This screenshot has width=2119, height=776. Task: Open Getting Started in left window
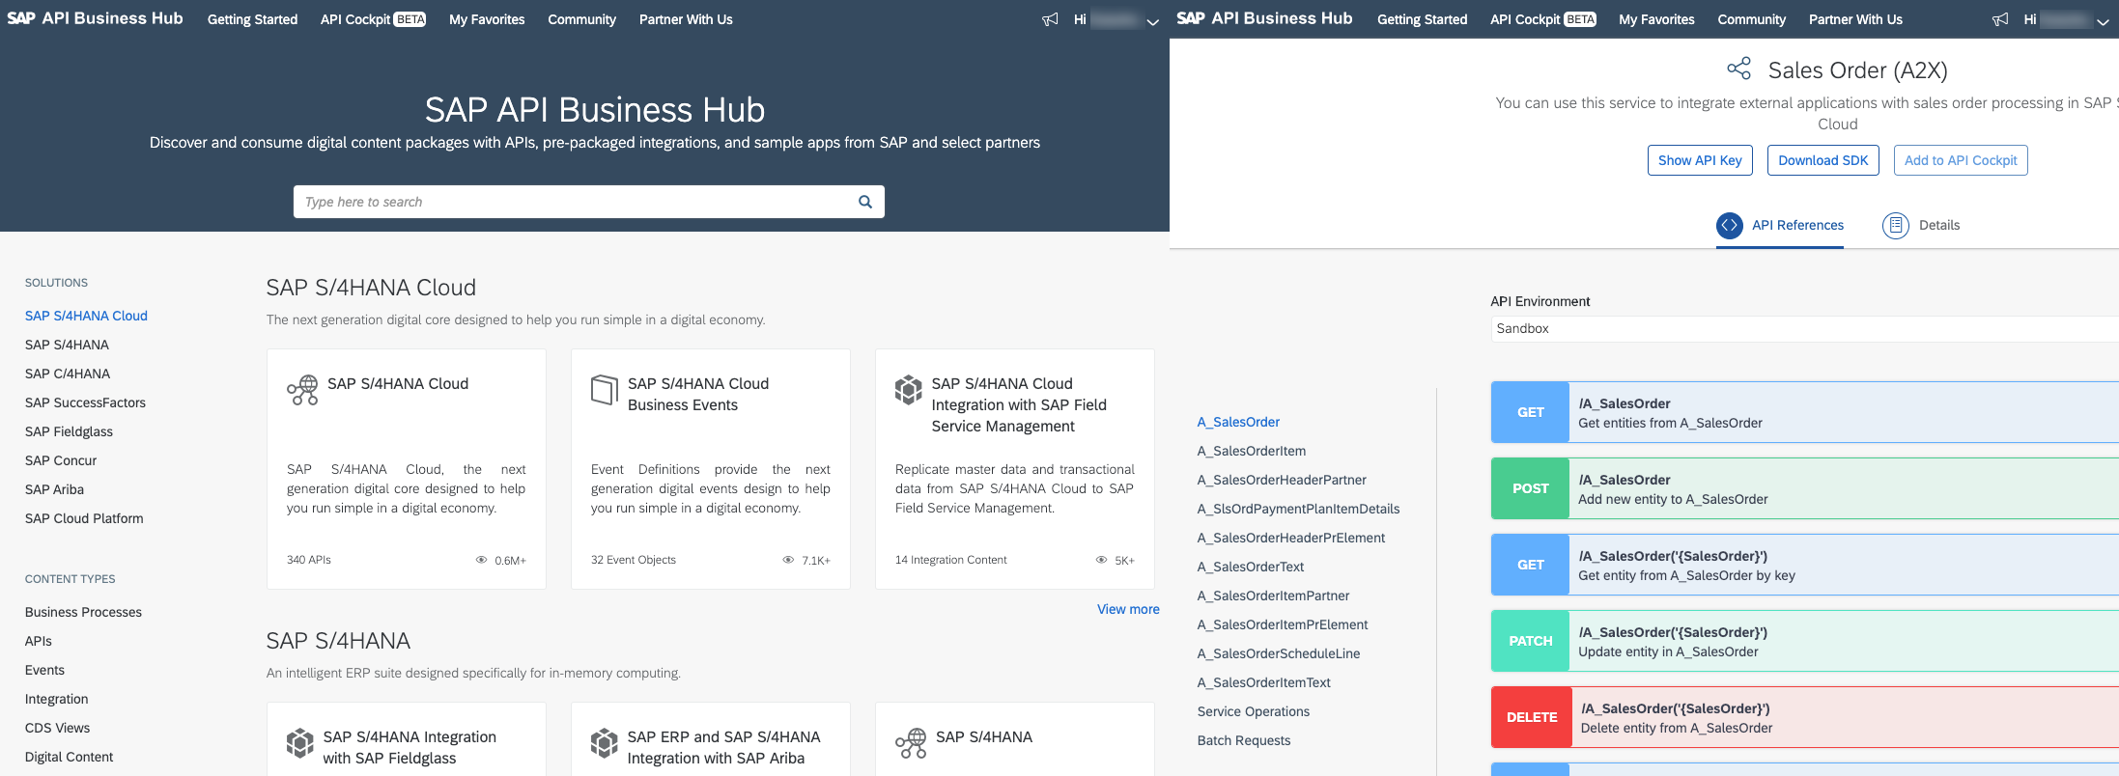[x=252, y=19]
